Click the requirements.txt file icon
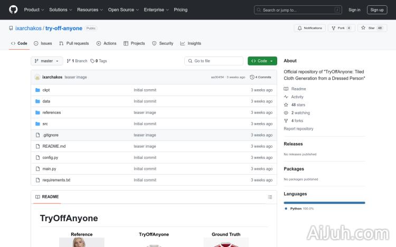396x247 pixels. tap(37, 180)
